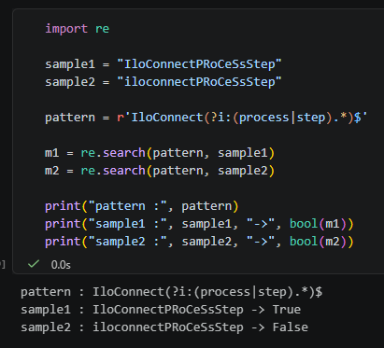Click the 'm2 = re.search' code line
Image resolution: width=384 pixels, height=348 pixels.
(x=160, y=171)
